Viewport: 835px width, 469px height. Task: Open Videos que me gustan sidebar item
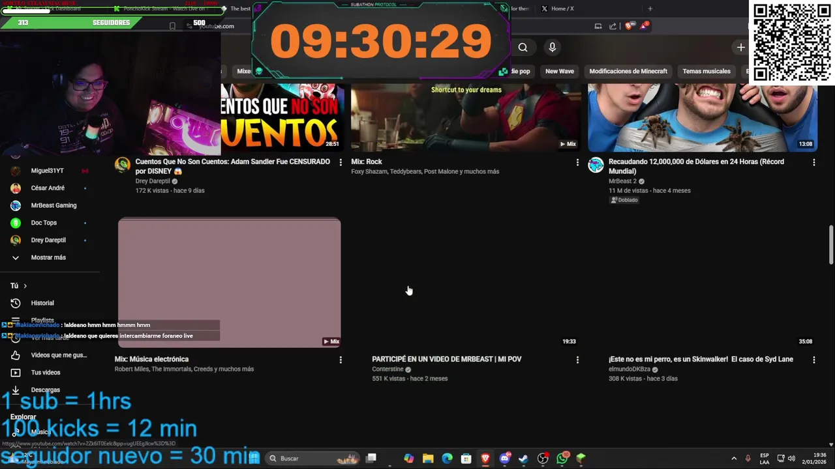pyautogui.click(x=50, y=355)
